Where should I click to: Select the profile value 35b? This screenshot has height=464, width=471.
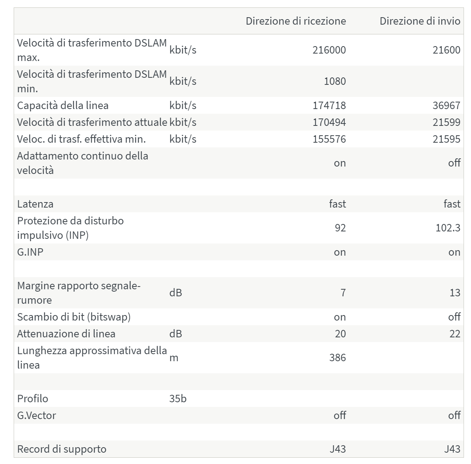pos(178,399)
